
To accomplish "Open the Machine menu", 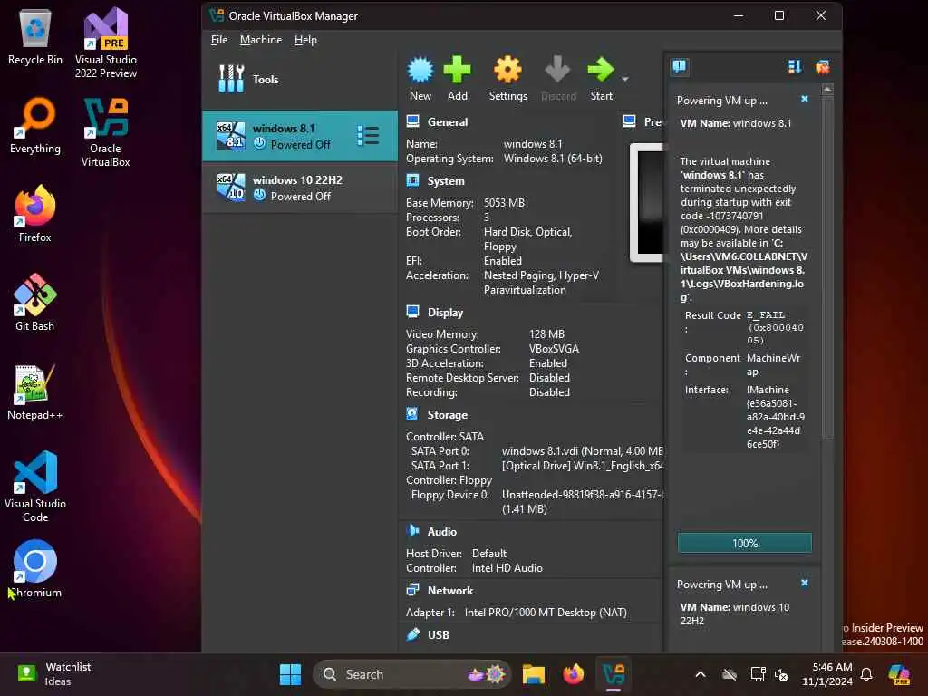I will click(x=261, y=40).
